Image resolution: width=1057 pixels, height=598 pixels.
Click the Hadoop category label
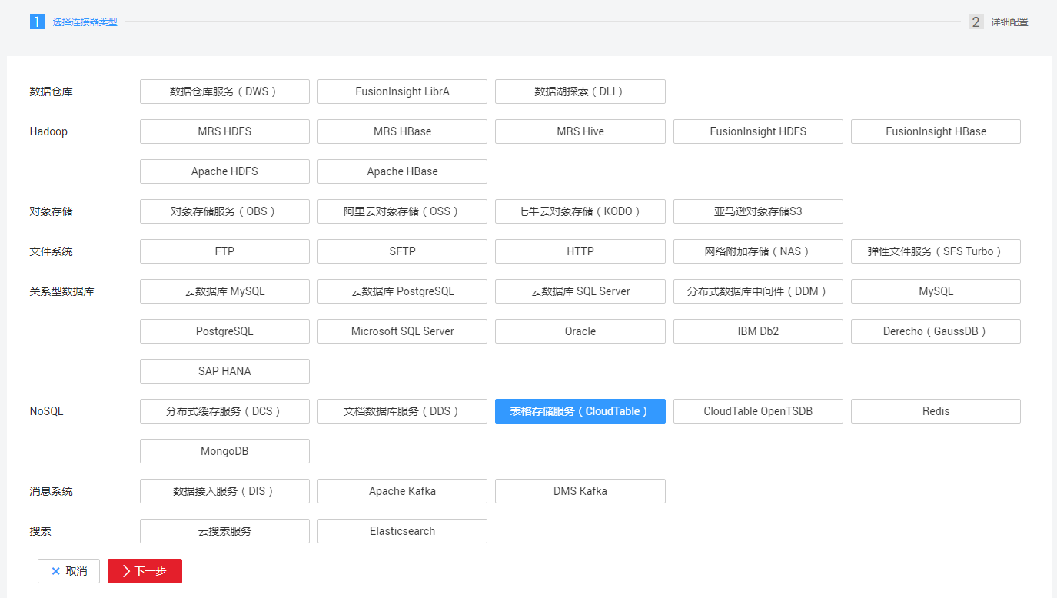click(x=48, y=131)
